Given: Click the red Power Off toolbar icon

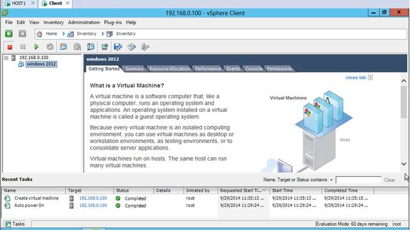Looking at the screenshot, I should coord(10,47).
